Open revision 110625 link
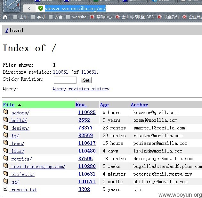The image size is (202, 198). click(x=87, y=112)
